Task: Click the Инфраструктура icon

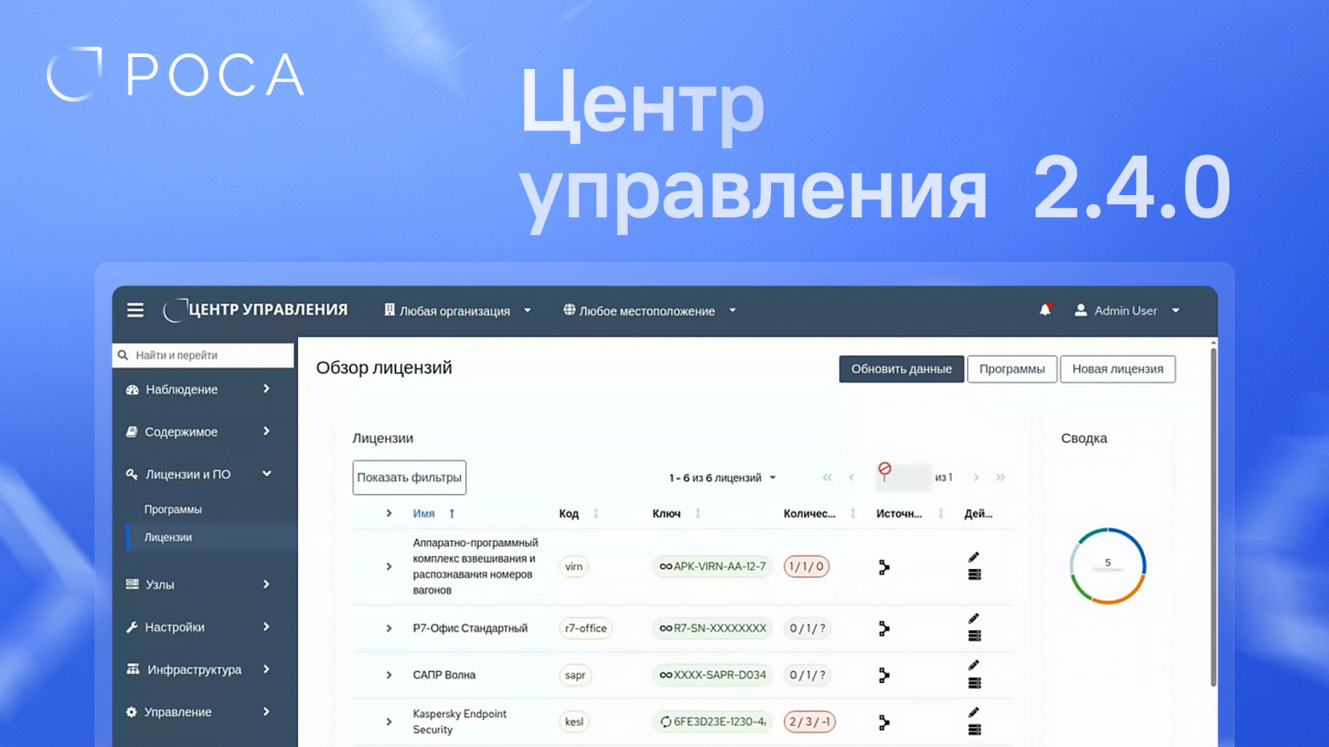Action: click(133, 669)
